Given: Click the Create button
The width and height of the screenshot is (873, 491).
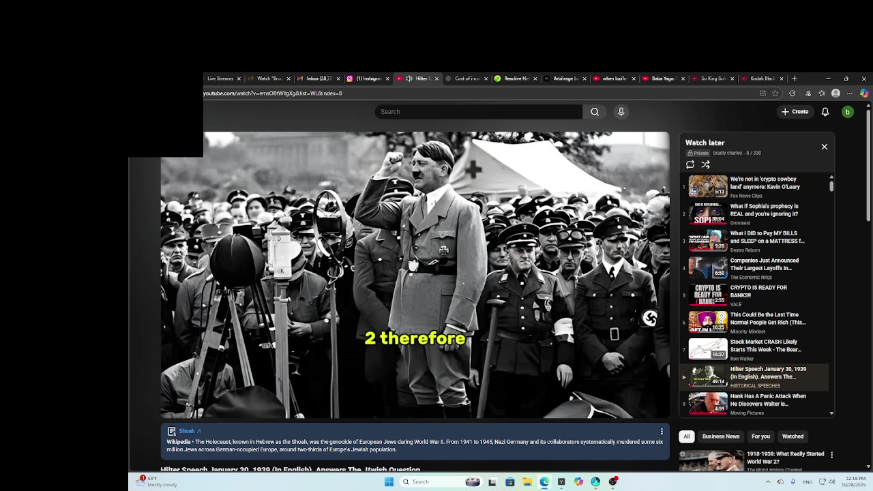Looking at the screenshot, I should tap(795, 112).
